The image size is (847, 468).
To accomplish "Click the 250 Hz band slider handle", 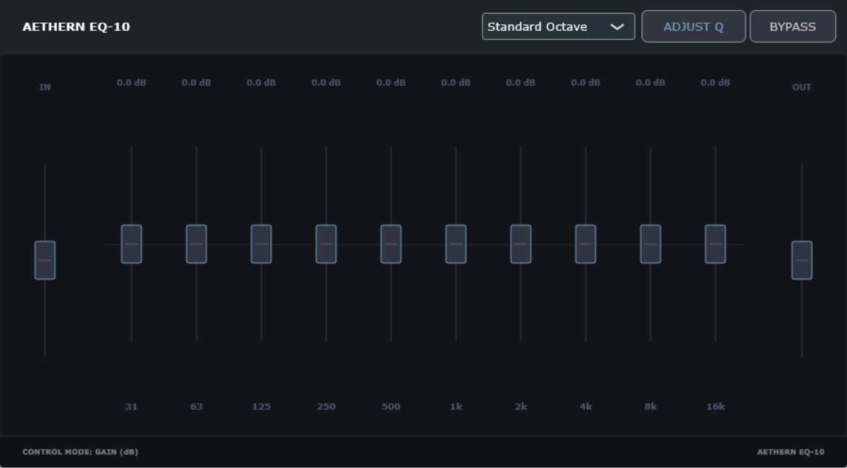I will (x=326, y=244).
